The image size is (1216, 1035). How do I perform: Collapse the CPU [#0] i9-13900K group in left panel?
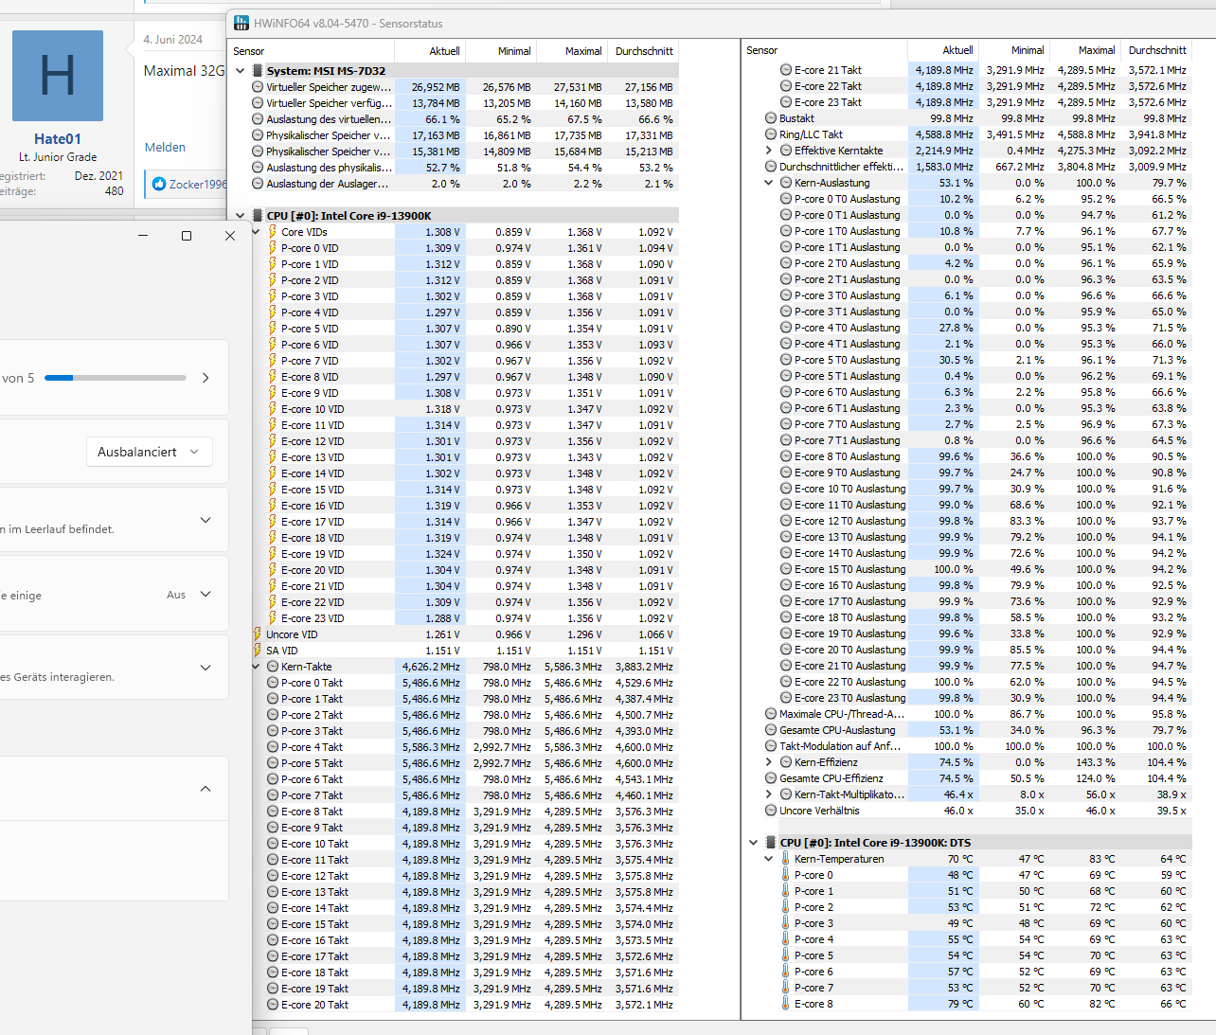click(x=240, y=215)
